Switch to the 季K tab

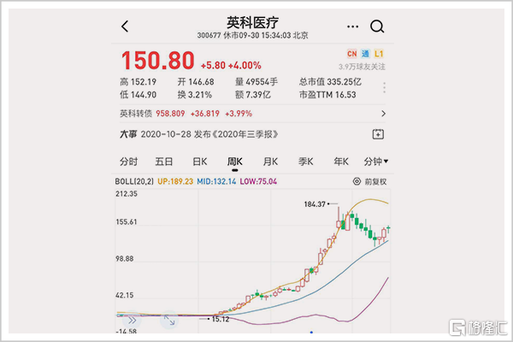coord(305,162)
